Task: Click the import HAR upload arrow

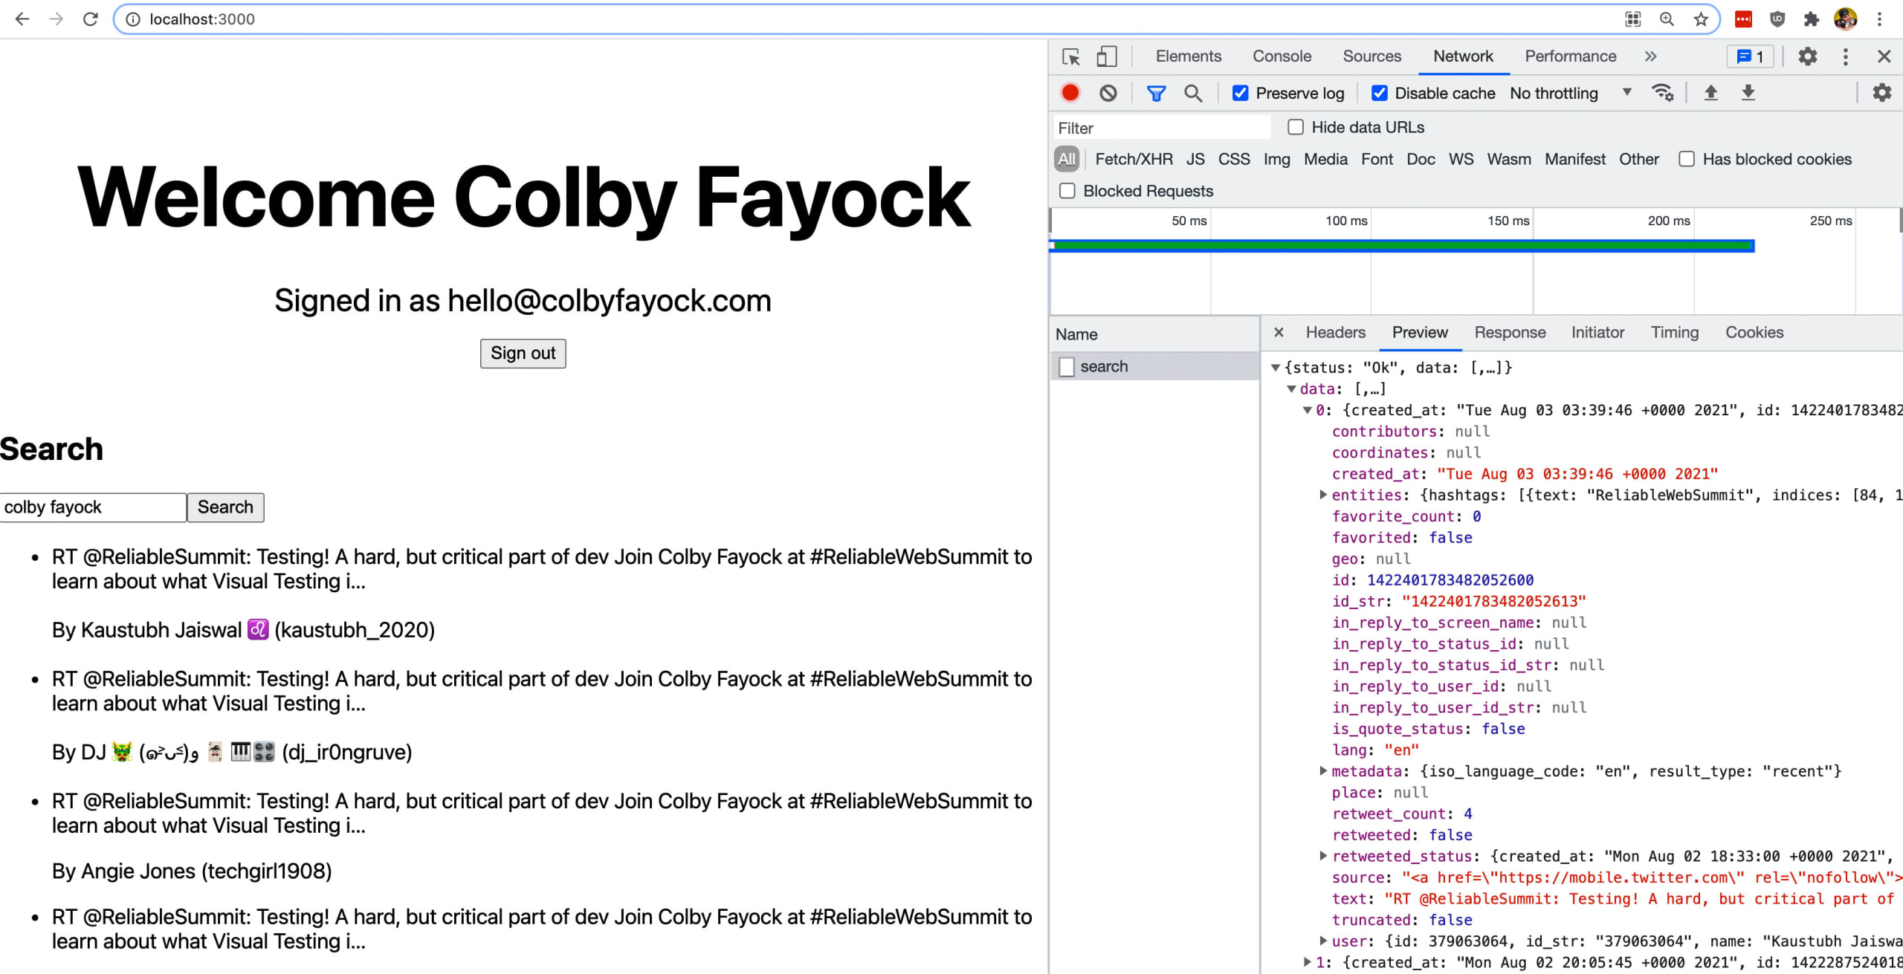Action: pyautogui.click(x=1710, y=93)
